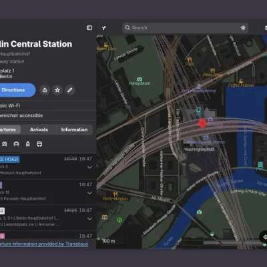Select green circular marker near Elisabeth-Abegg-Straße
Viewport: 267px width, 267px height.
(x=119, y=220)
